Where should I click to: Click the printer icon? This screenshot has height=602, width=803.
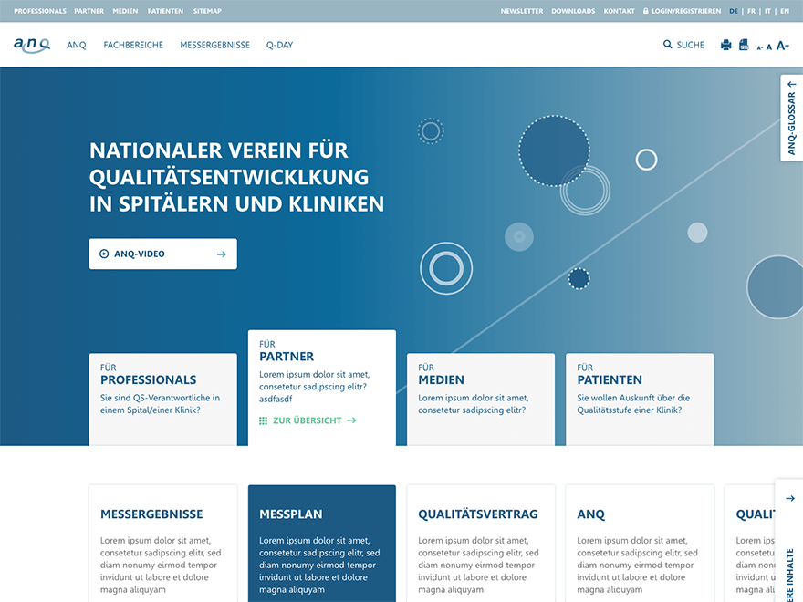[725, 45]
